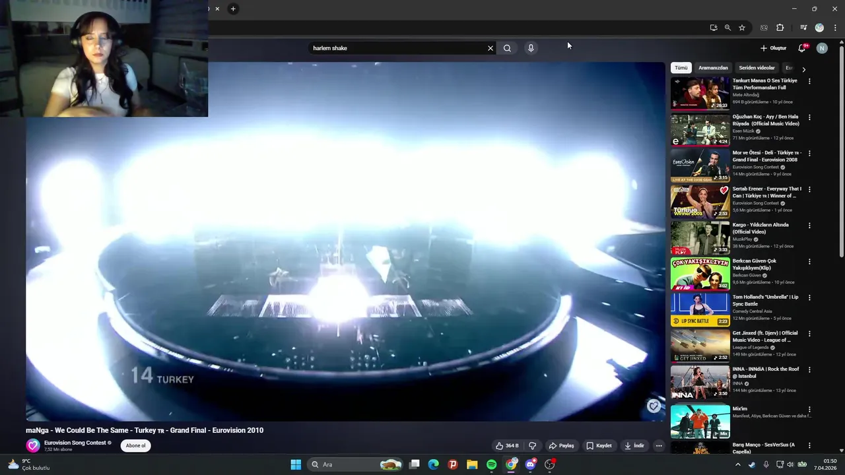Select the Tümü filter chip
Viewport: 845px width, 475px height.
(681, 68)
